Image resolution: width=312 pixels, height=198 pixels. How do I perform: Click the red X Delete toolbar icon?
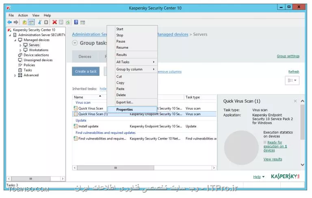click(54, 22)
